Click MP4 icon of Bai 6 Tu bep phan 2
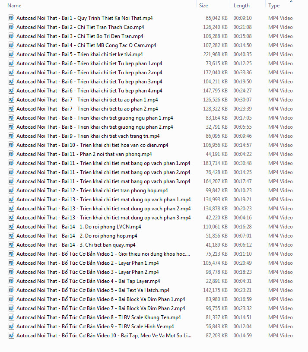The width and height of the screenshot is (308, 352). (x=11, y=73)
